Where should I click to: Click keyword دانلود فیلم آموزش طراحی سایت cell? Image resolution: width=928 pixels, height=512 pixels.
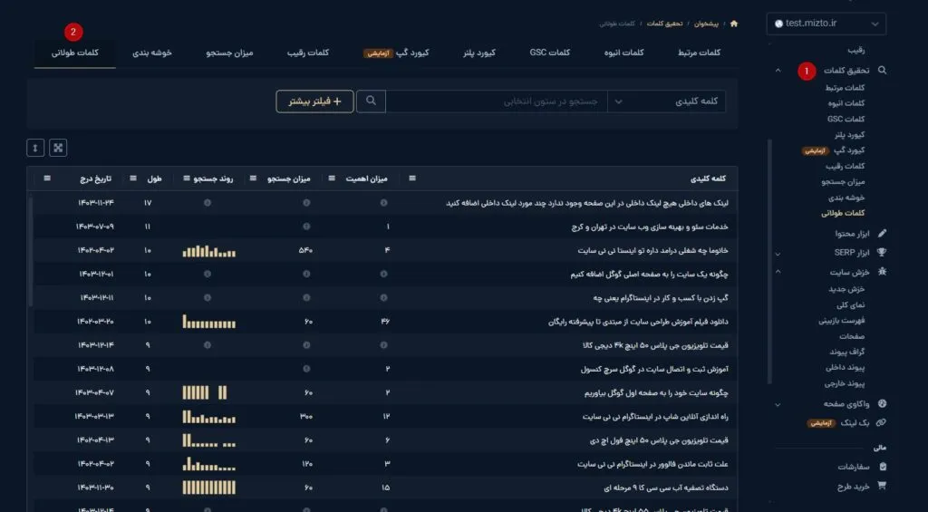(638, 322)
